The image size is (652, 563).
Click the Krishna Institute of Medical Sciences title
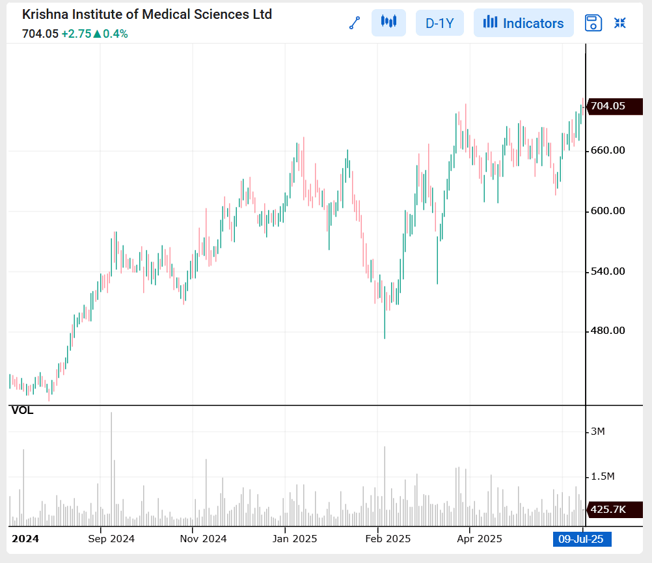point(147,14)
